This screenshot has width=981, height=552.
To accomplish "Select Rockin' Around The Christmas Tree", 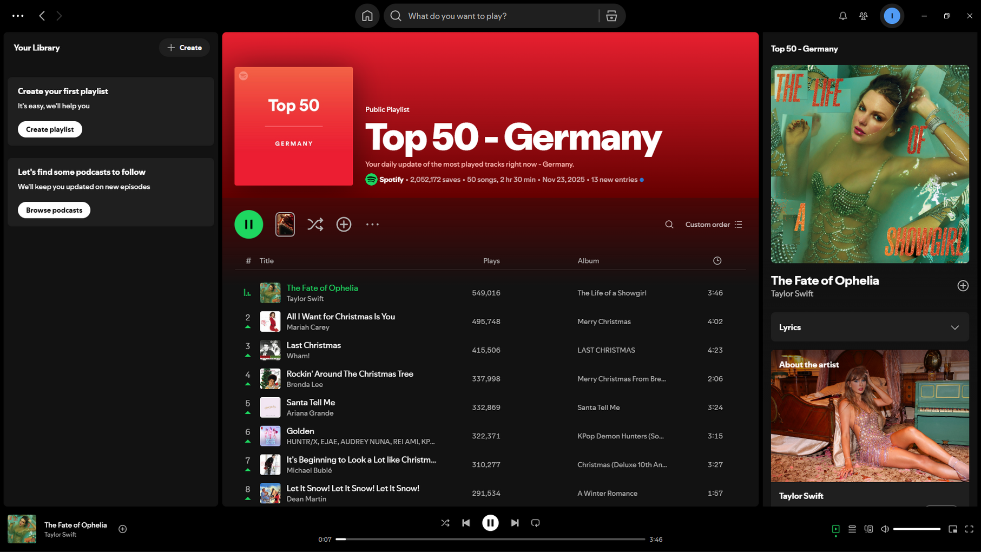I will (350, 374).
